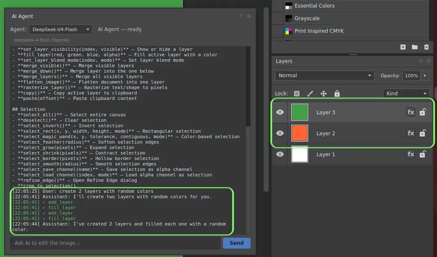The width and height of the screenshot is (437, 257).
Task: Select the green Layer 3 thumbnail
Action: (300, 112)
